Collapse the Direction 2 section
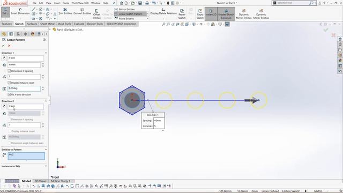This screenshot has height=193, width=343. [46, 101]
